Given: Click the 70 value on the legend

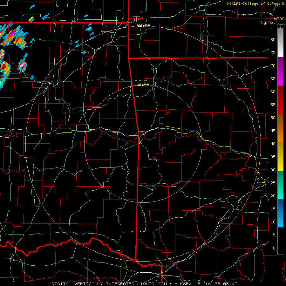Looking at the screenshot, I should click(x=273, y=66).
